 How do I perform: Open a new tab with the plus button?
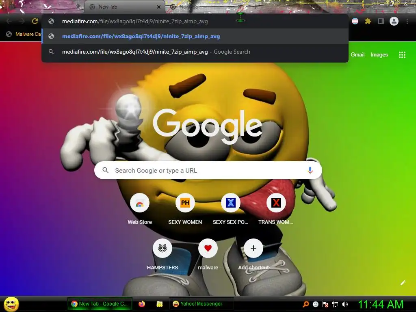tap(255, 7)
